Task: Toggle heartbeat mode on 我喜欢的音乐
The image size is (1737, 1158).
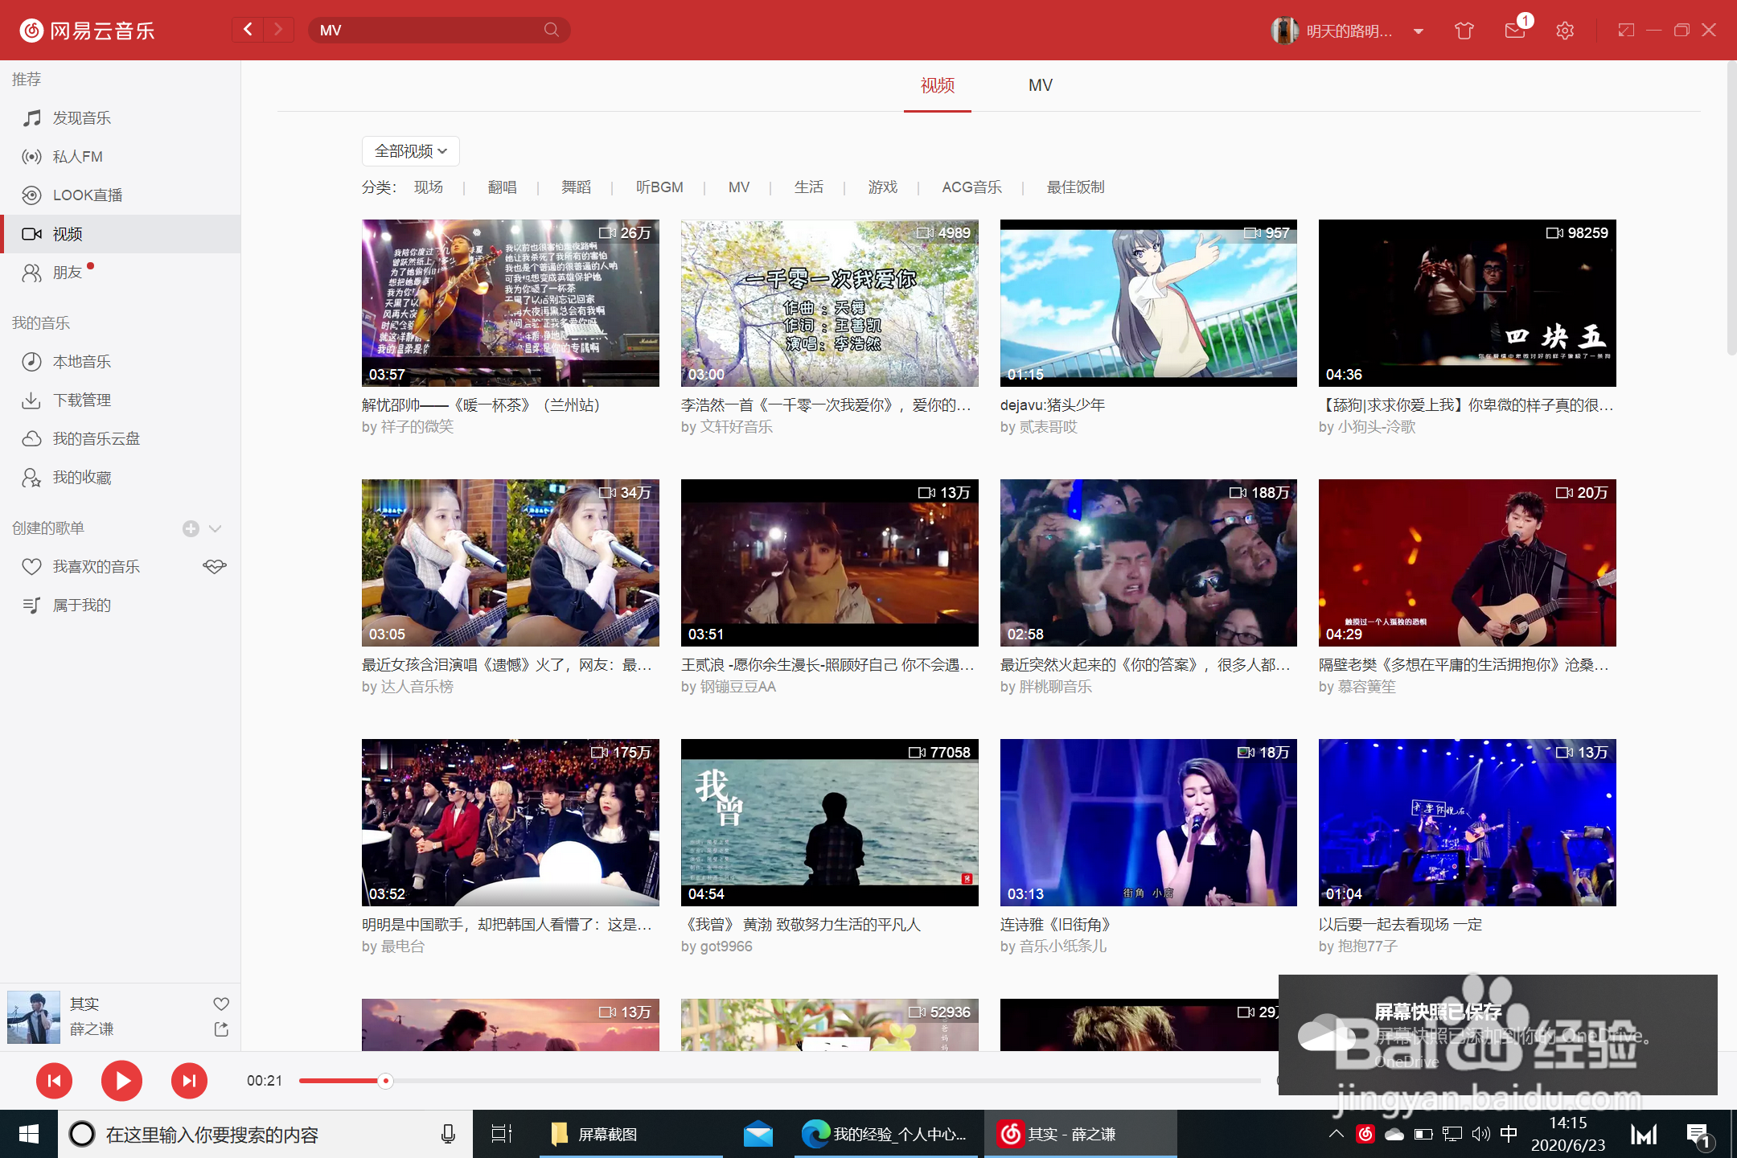Action: [x=214, y=567]
